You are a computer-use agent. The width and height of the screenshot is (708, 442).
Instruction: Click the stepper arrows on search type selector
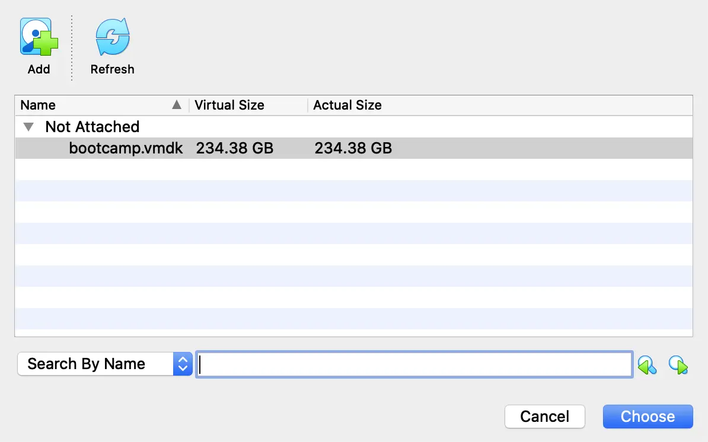point(182,364)
